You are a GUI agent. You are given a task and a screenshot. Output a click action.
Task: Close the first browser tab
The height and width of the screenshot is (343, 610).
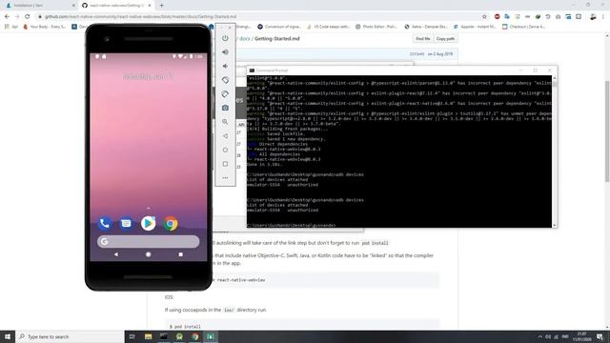[73, 6]
